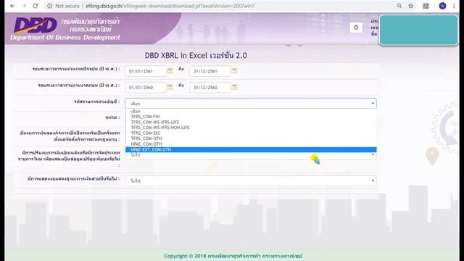Open the browser extension icon
Viewport: 464px width, 261px height.
point(426,6)
